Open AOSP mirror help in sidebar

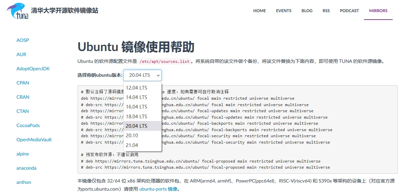point(23,40)
